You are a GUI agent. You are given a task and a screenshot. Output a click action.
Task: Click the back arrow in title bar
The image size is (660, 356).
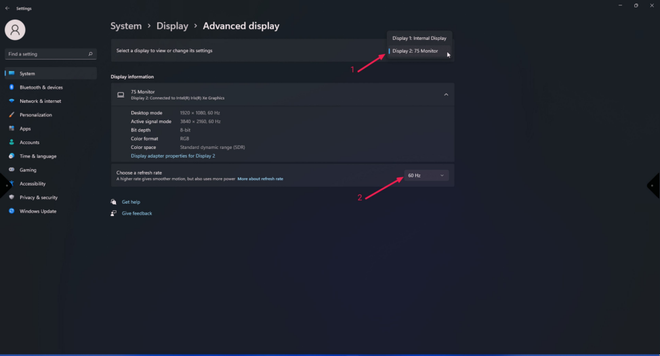7,9
